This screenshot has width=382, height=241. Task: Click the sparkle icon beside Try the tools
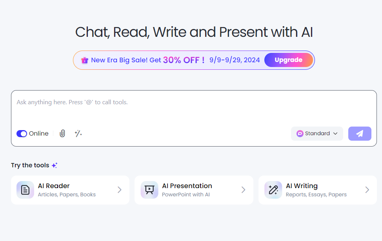point(55,165)
